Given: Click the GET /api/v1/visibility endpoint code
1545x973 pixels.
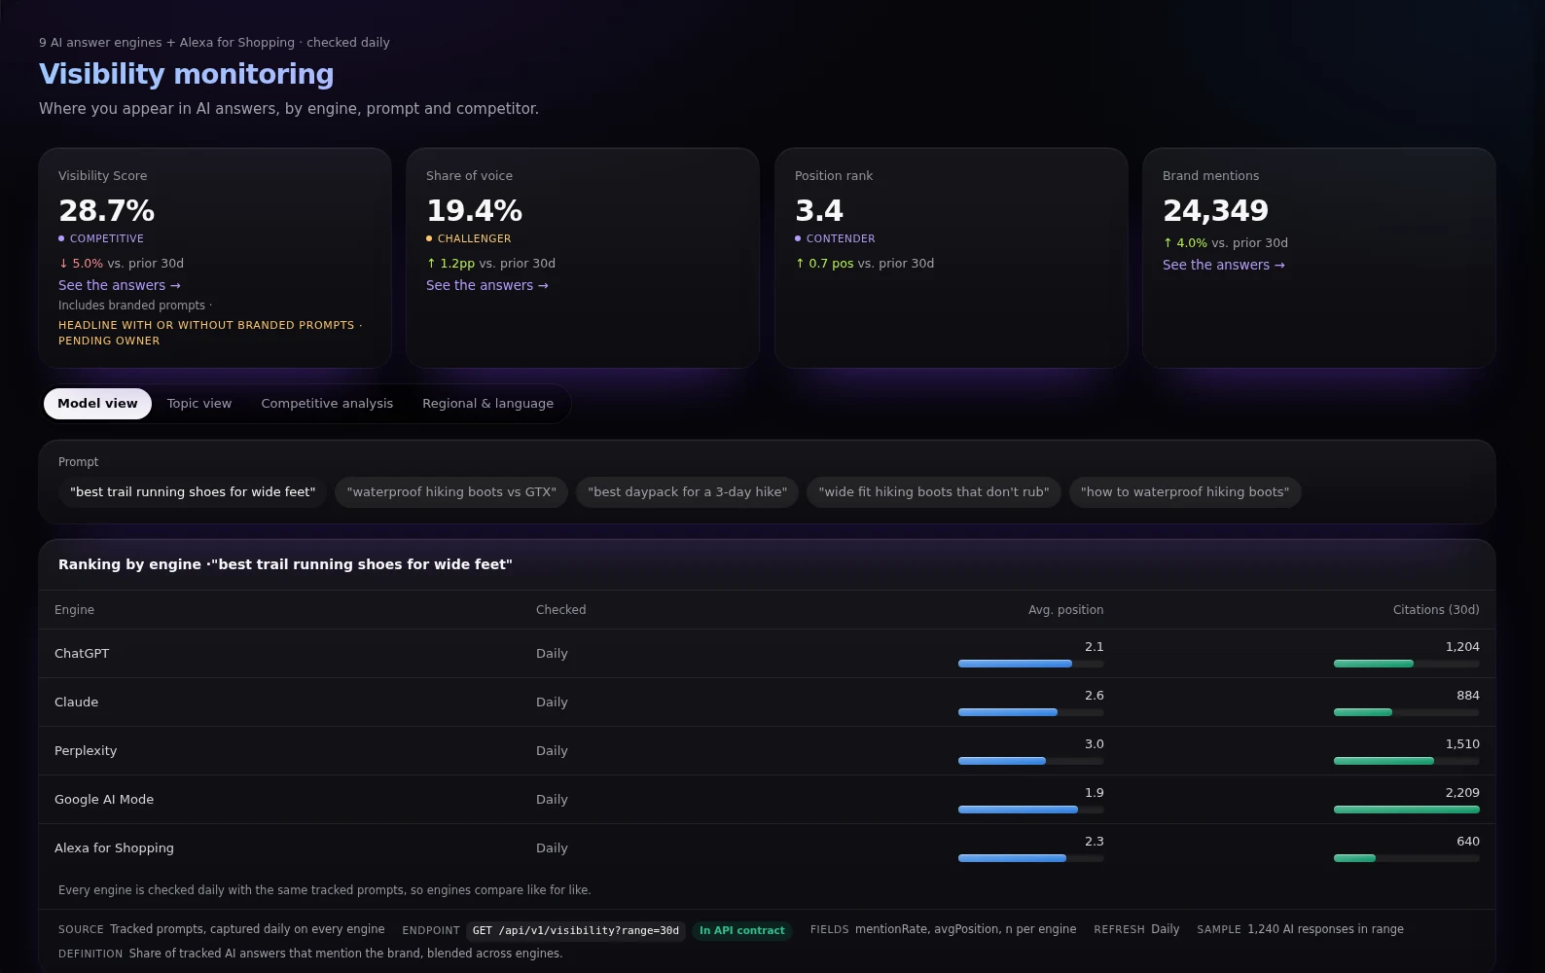Looking at the screenshot, I should pos(576,931).
